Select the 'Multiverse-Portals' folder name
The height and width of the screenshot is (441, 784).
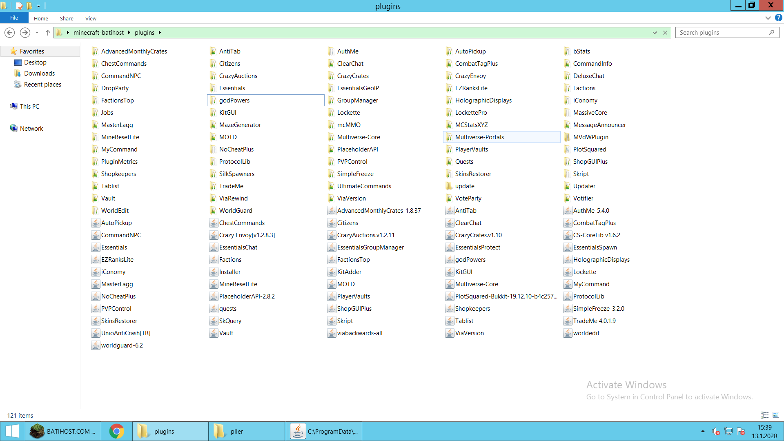479,137
